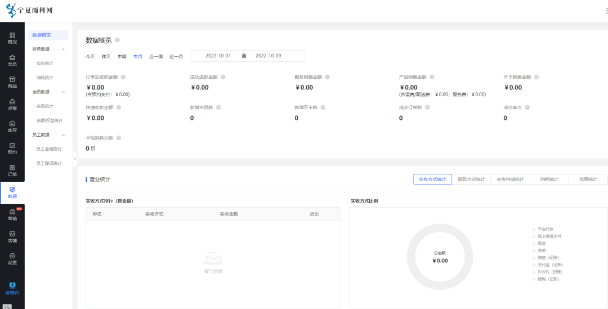Click start date field 2022-10-01

point(218,56)
